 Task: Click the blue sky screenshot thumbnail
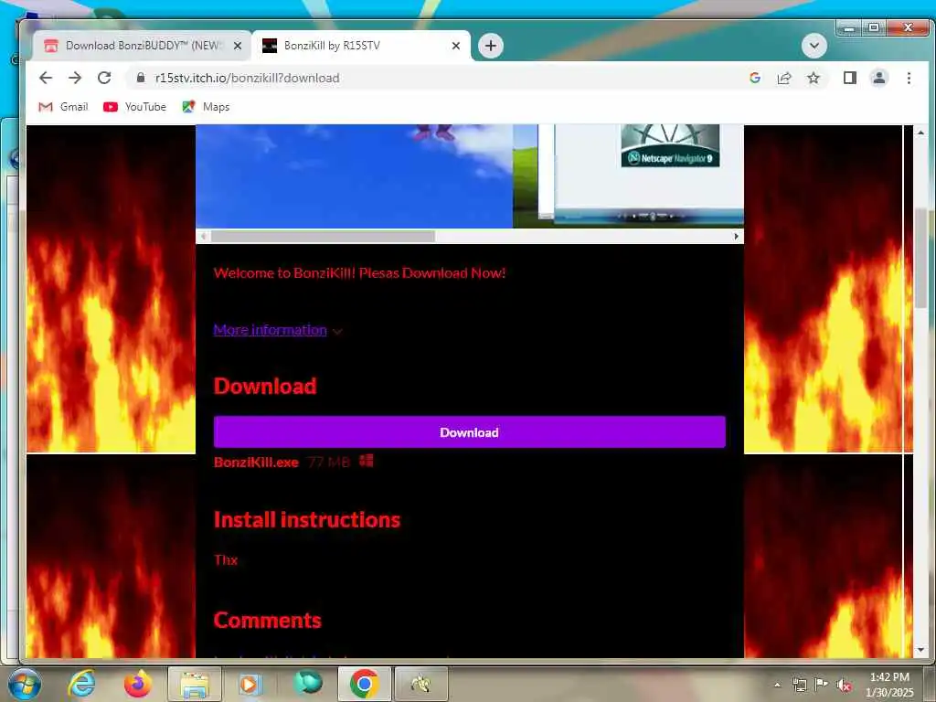click(354, 175)
